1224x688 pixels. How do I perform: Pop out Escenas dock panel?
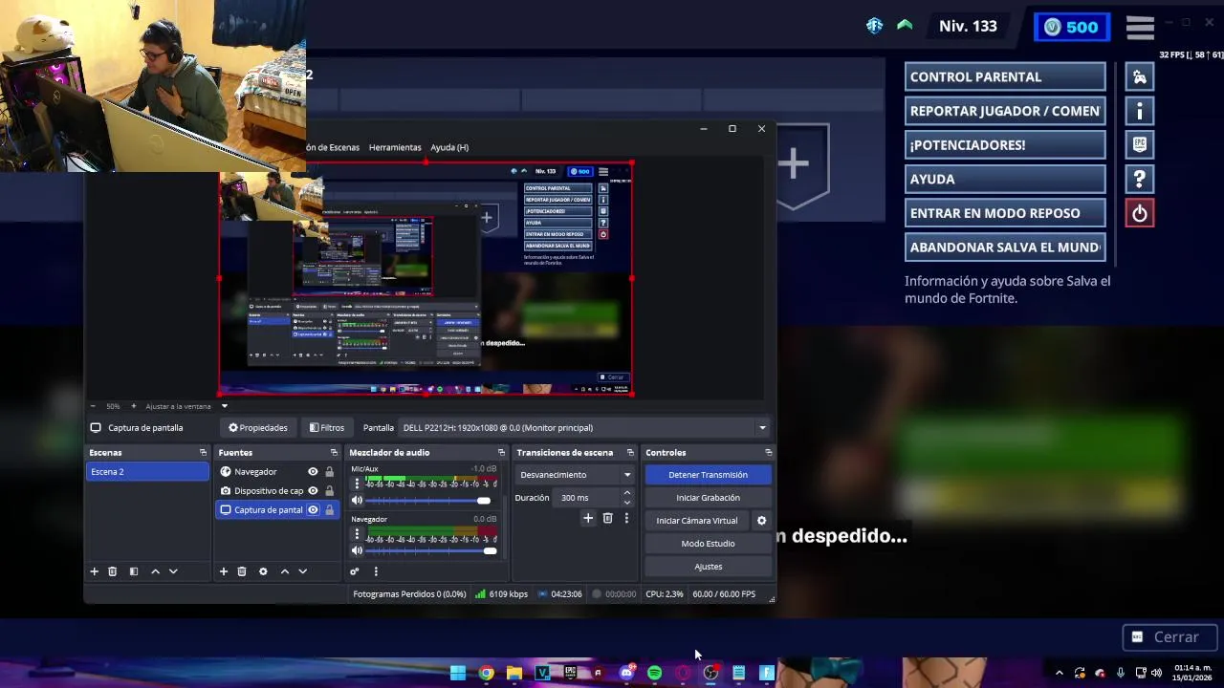(203, 453)
